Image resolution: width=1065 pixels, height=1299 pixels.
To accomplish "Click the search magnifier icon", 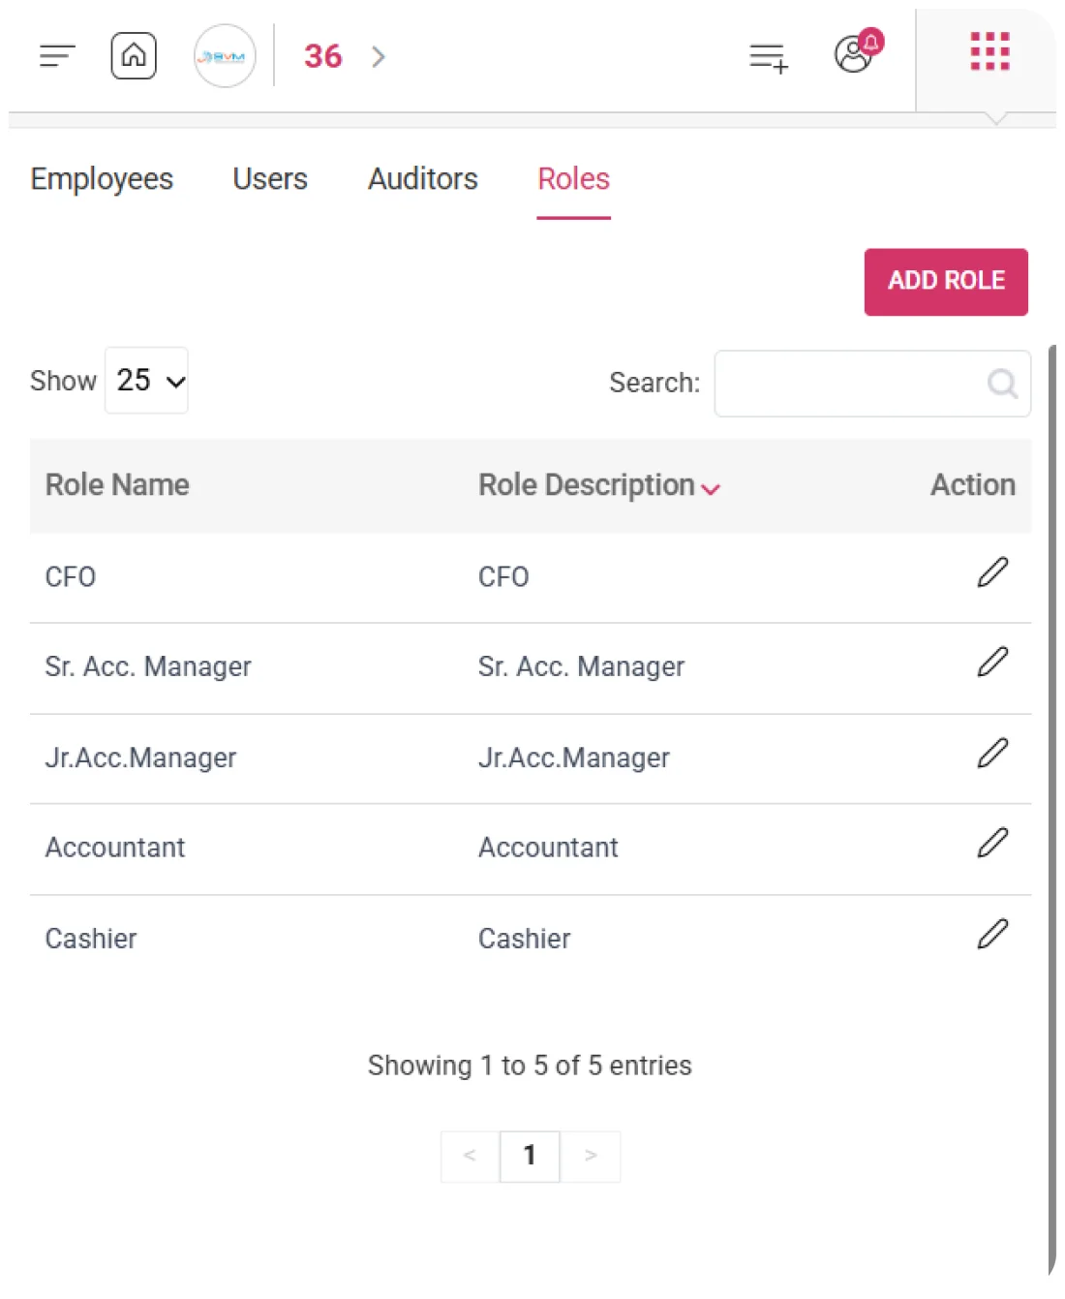I will pos(1002,384).
